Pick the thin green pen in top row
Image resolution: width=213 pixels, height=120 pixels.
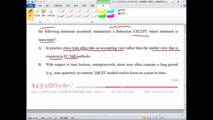(x=86, y=11)
